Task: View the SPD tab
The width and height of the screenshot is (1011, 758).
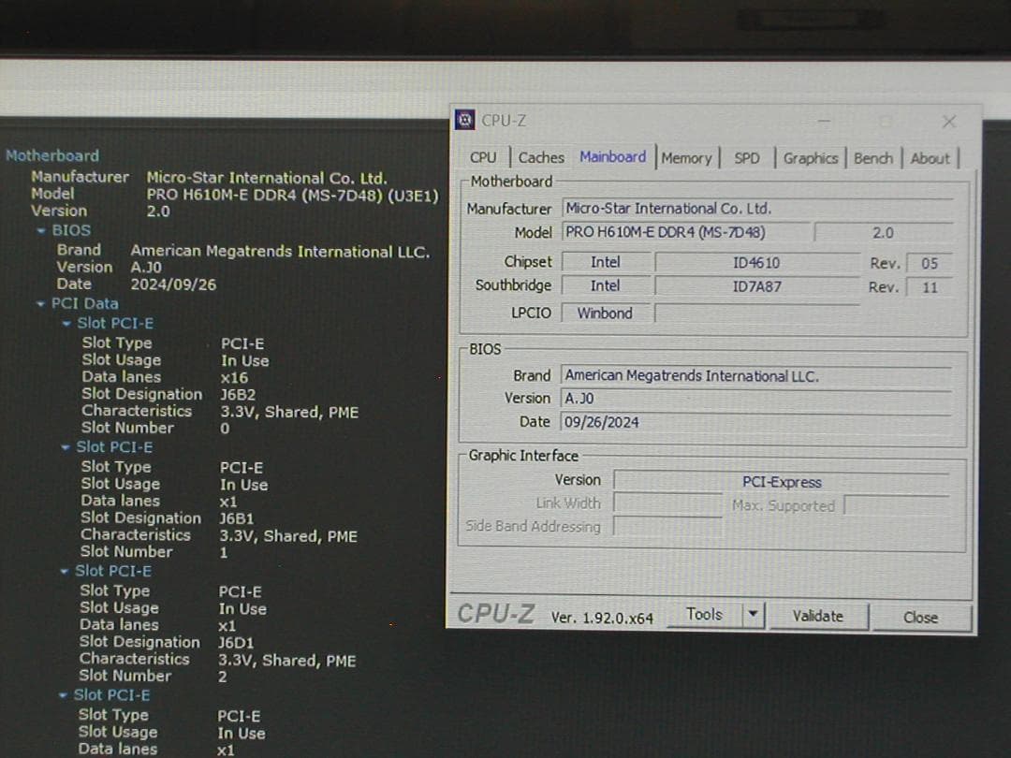Action: pos(747,158)
